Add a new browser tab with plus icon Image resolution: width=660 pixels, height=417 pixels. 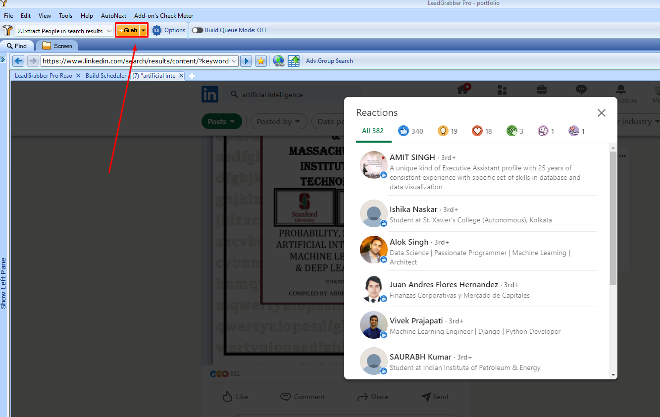193,76
